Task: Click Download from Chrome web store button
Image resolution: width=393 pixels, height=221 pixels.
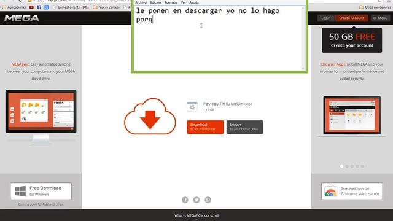Action: 352,191
